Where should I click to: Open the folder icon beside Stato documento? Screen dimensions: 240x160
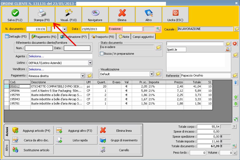pos(158,47)
